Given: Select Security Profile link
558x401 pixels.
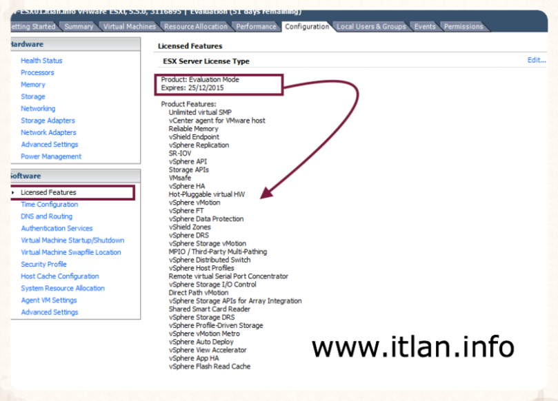Looking at the screenshot, I should 43,265.
